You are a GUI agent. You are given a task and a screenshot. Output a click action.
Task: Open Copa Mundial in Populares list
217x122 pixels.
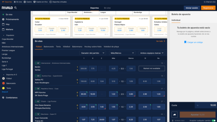point(8,39)
